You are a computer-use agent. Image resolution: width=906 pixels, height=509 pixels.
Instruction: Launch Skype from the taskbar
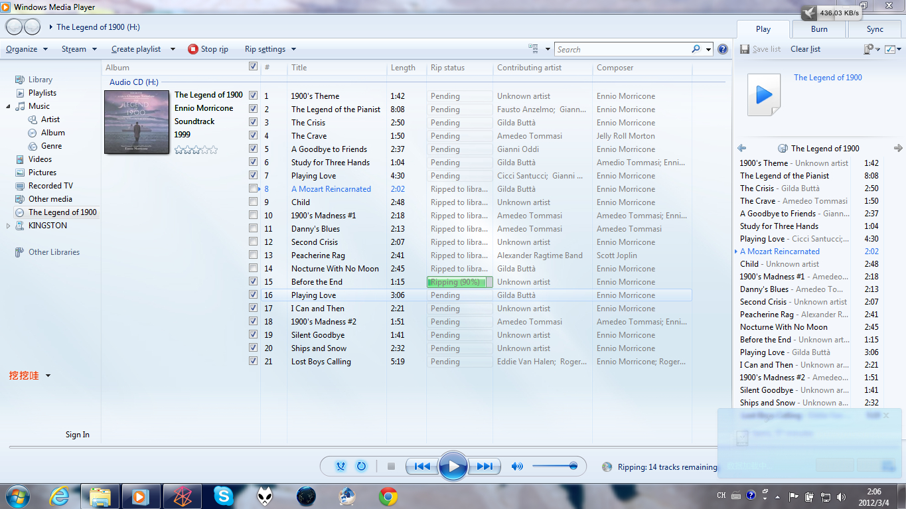224,496
